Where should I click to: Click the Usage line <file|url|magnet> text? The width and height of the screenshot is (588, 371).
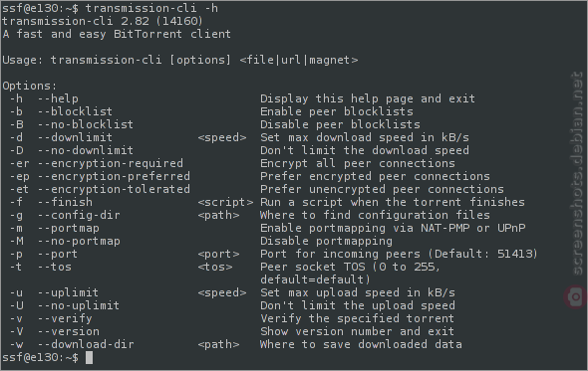pyautogui.click(x=299, y=60)
